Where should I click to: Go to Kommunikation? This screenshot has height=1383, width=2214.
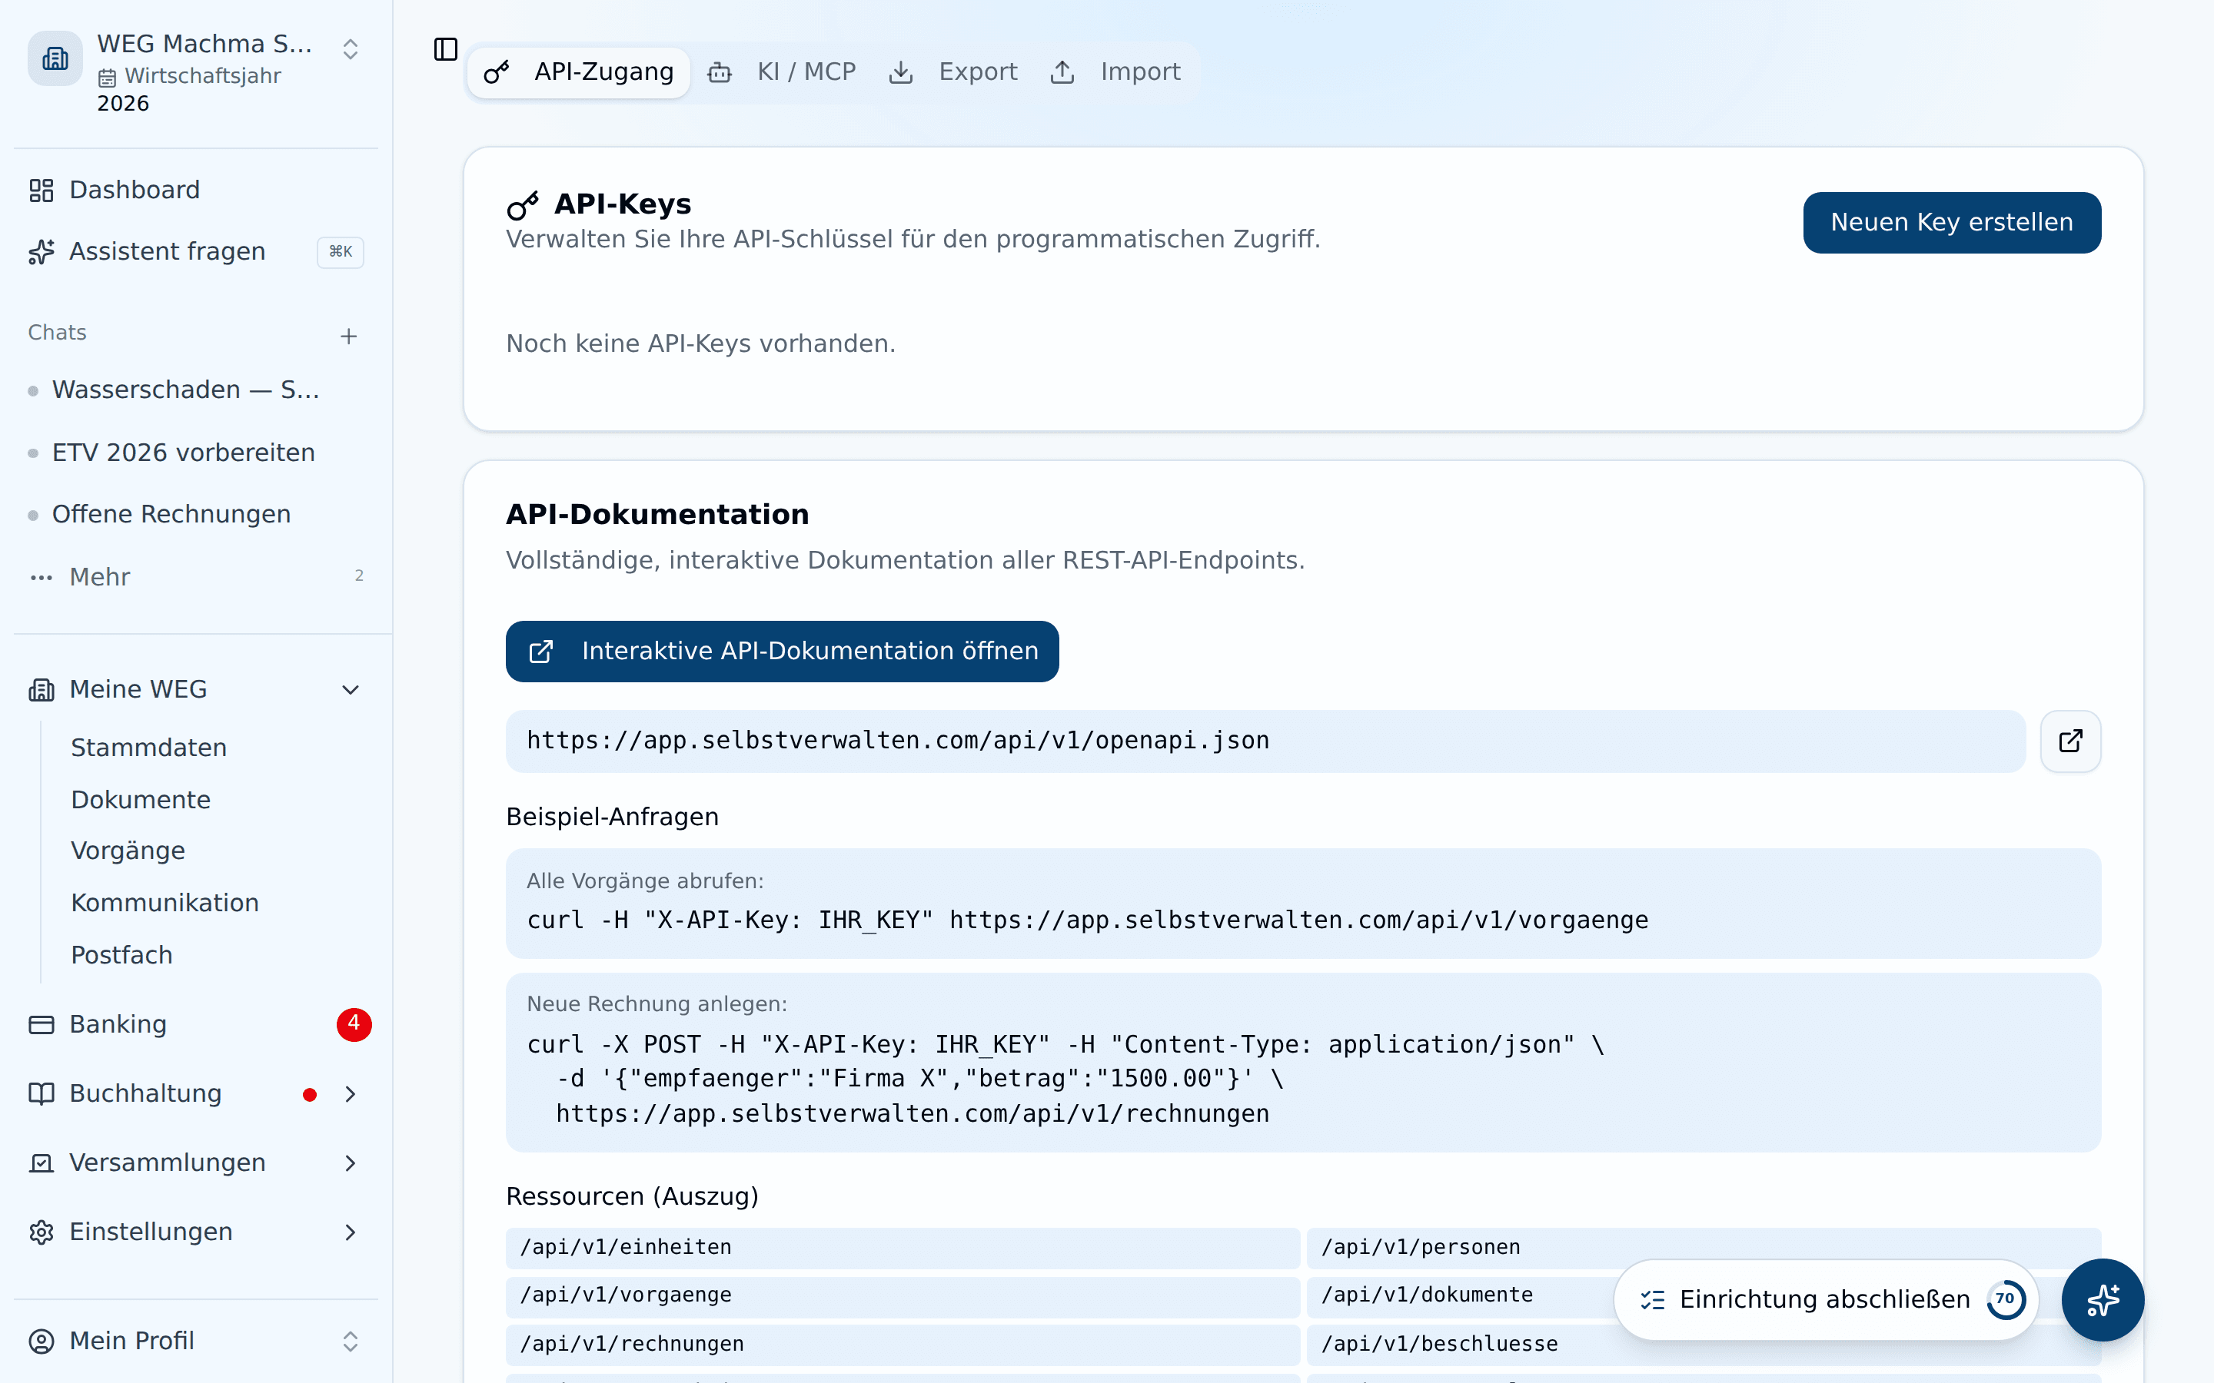[165, 903]
